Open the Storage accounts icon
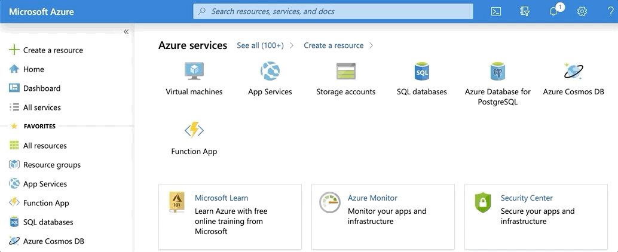The image size is (618, 252). [345, 72]
